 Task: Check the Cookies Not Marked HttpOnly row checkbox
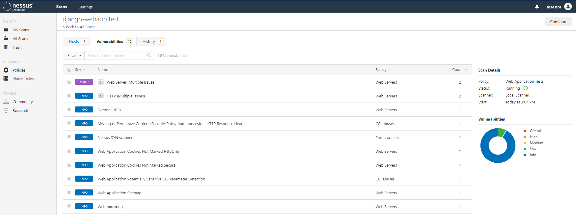point(69,151)
